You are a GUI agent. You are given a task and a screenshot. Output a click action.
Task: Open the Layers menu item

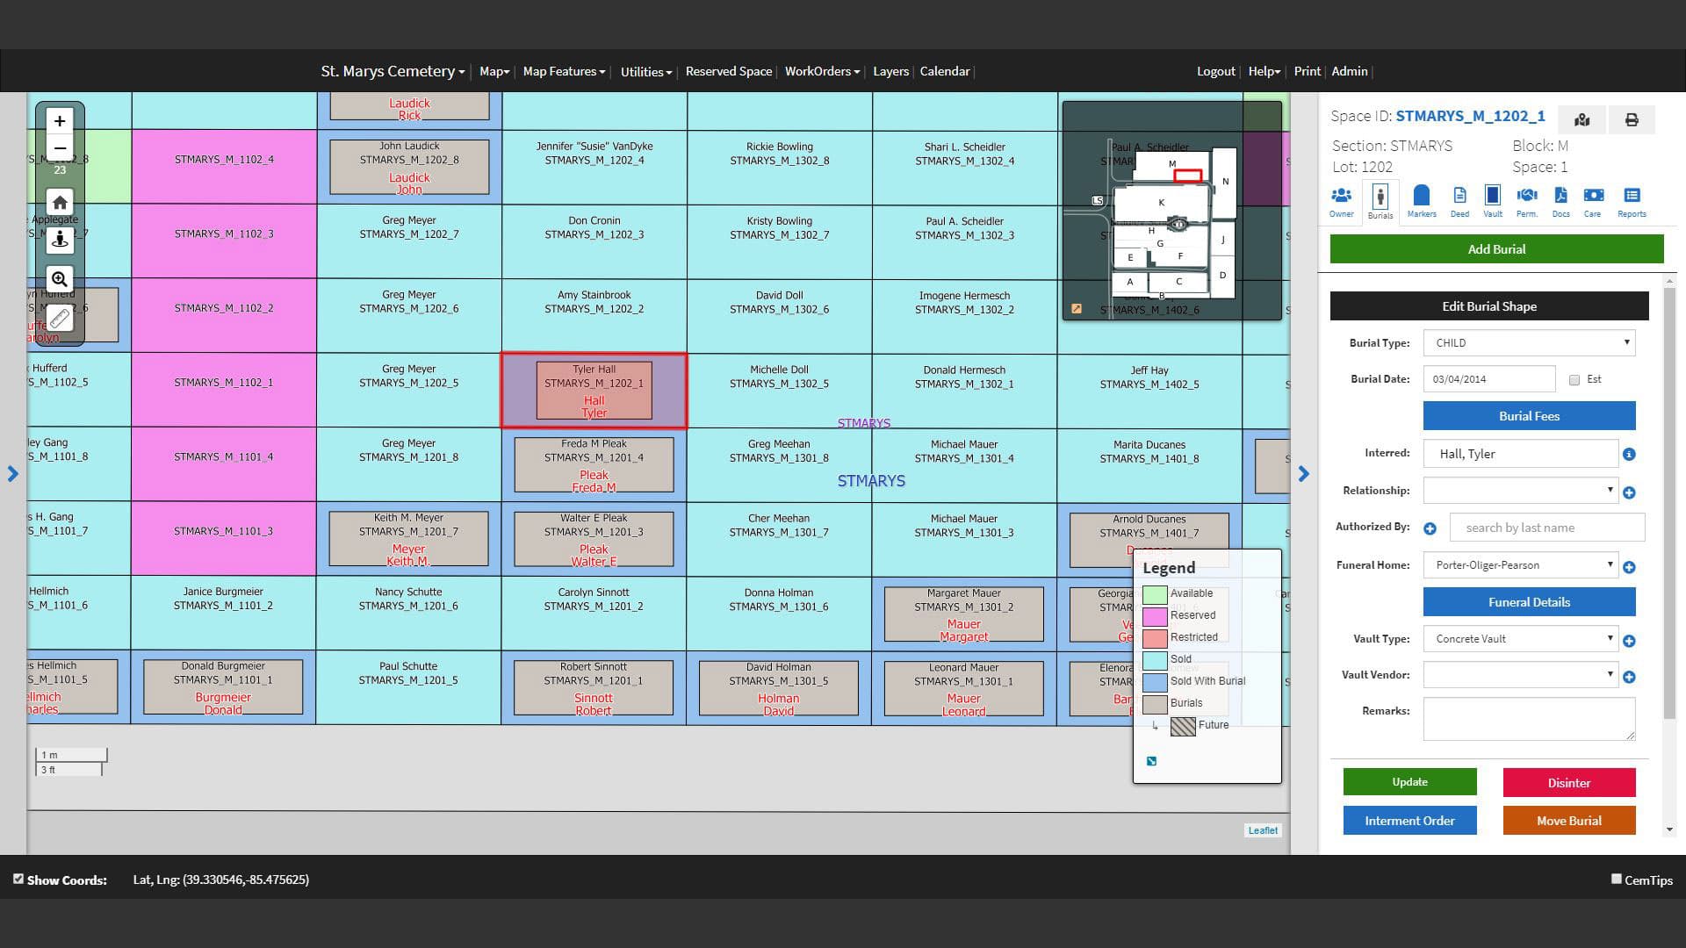[x=890, y=71]
